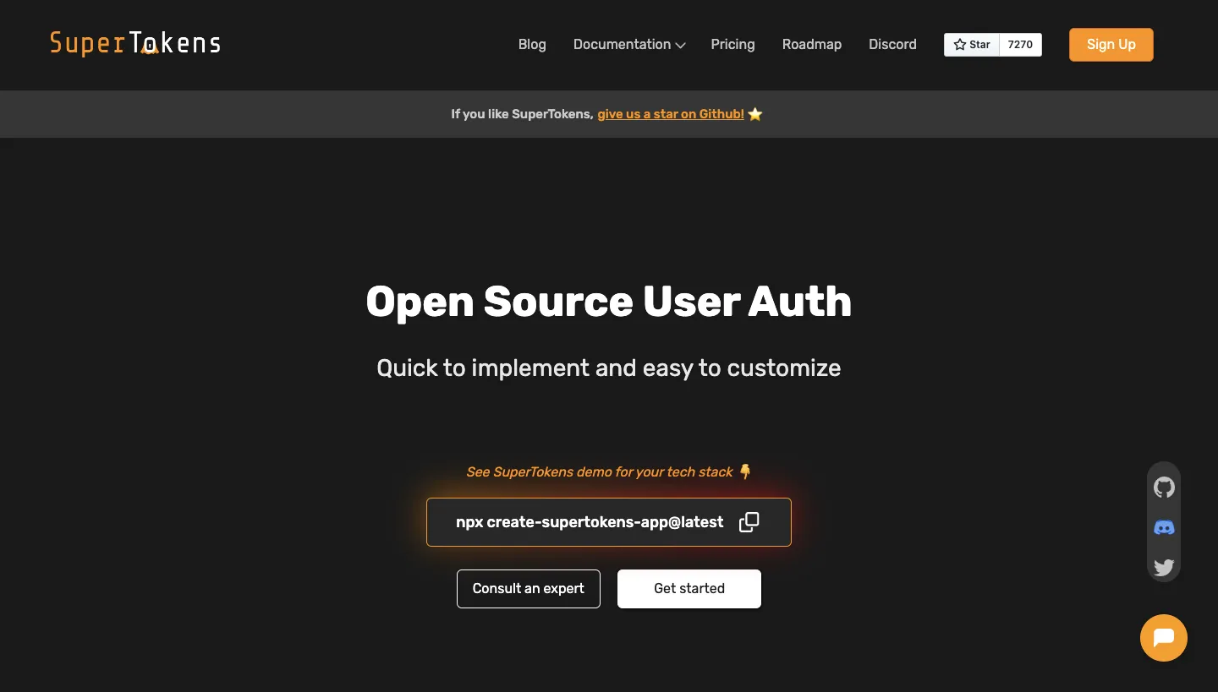1218x692 pixels.
Task: Click the 7270 star count
Action: (x=1020, y=44)
